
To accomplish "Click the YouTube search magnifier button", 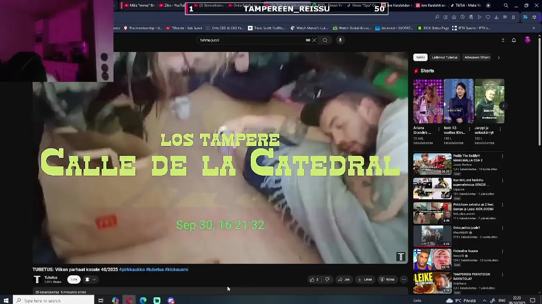I will point(325,40).
